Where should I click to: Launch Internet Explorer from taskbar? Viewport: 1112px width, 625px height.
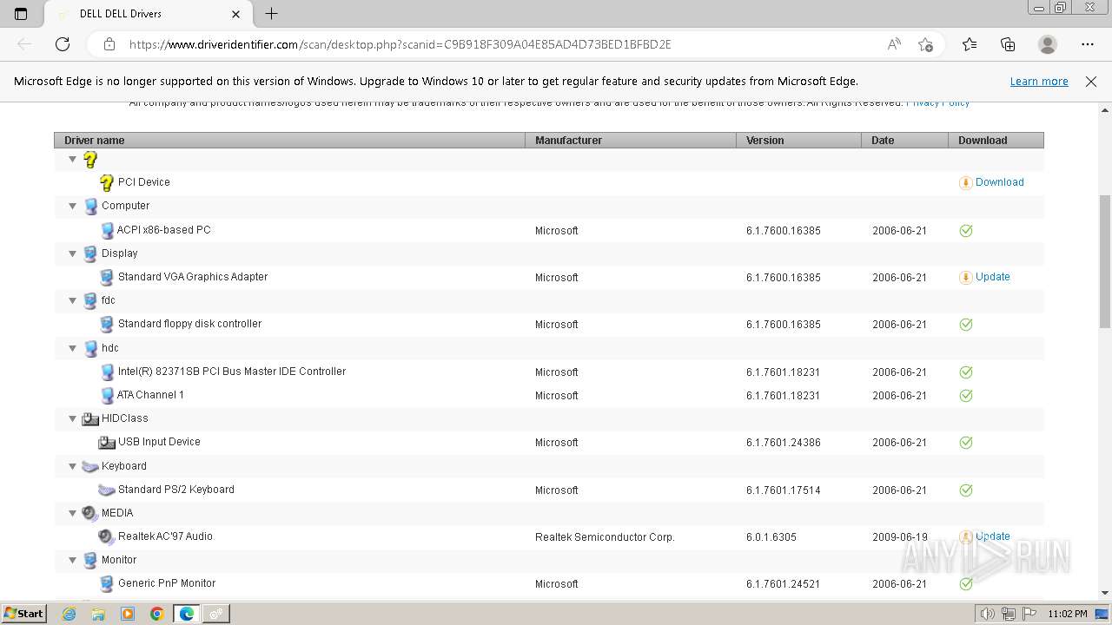tap(69, 614)
